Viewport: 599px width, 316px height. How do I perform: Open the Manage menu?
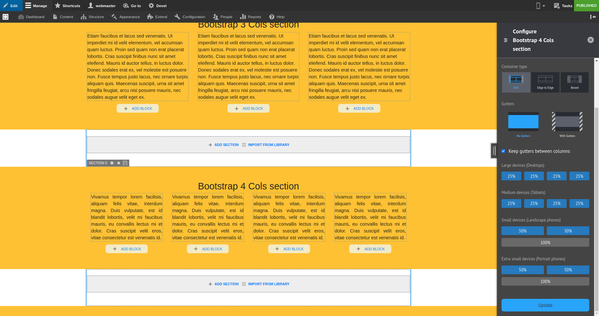[x=36, y=6]
